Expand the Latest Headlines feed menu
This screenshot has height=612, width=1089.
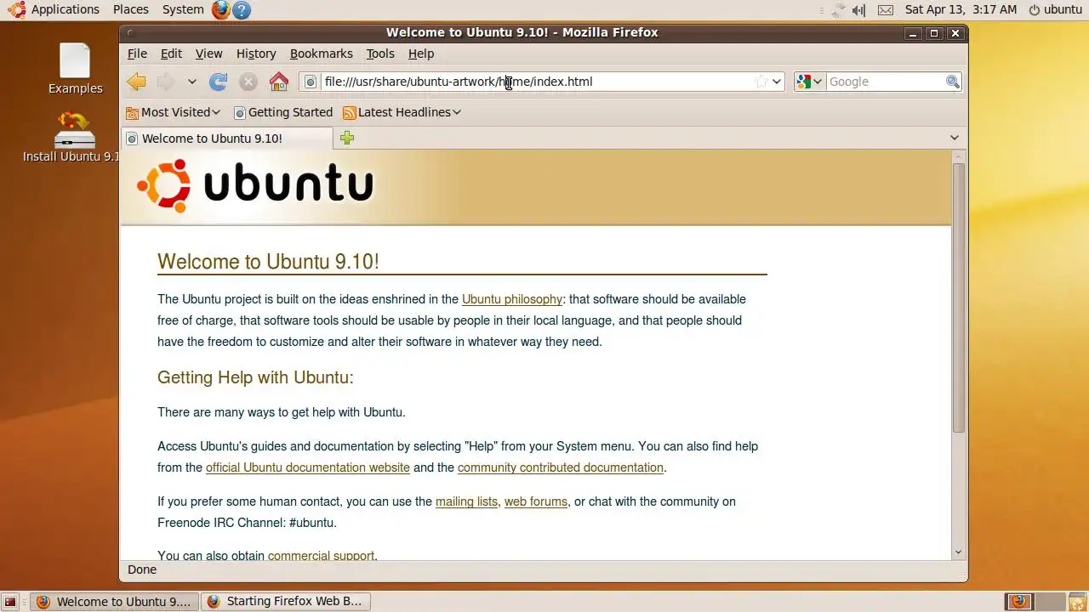coord(402,112)
